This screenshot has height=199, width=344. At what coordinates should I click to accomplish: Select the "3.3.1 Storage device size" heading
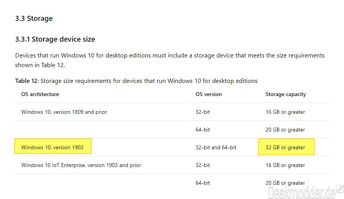55,39
